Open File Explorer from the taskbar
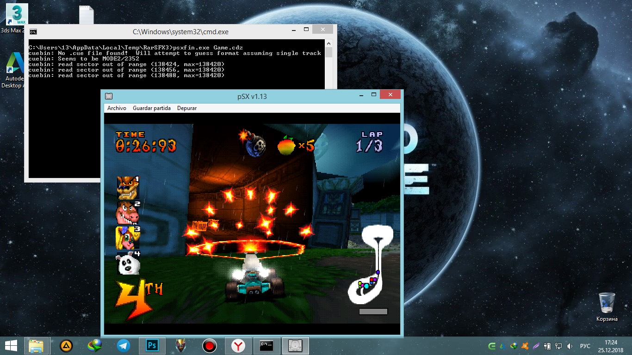Screen dimensions: 632x355 [x=36, y=346]
